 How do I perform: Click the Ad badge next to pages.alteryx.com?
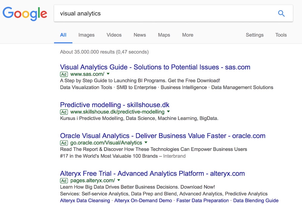[x=64, y=181]
